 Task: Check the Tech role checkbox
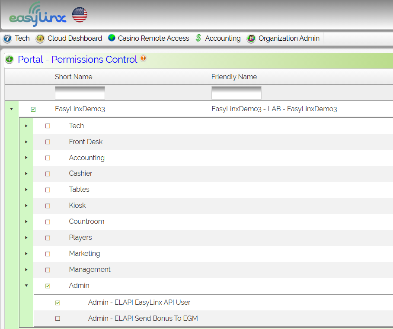pos(48,126)
